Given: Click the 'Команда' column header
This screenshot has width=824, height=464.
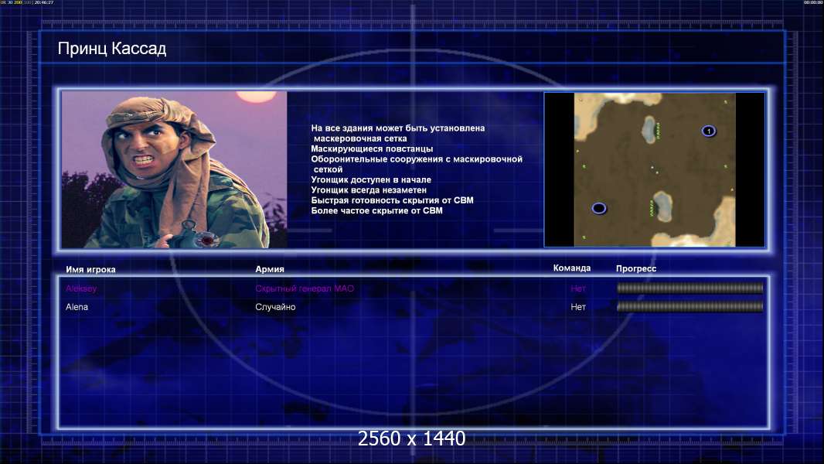Looking at the screenshot, I should coord(572,268).
